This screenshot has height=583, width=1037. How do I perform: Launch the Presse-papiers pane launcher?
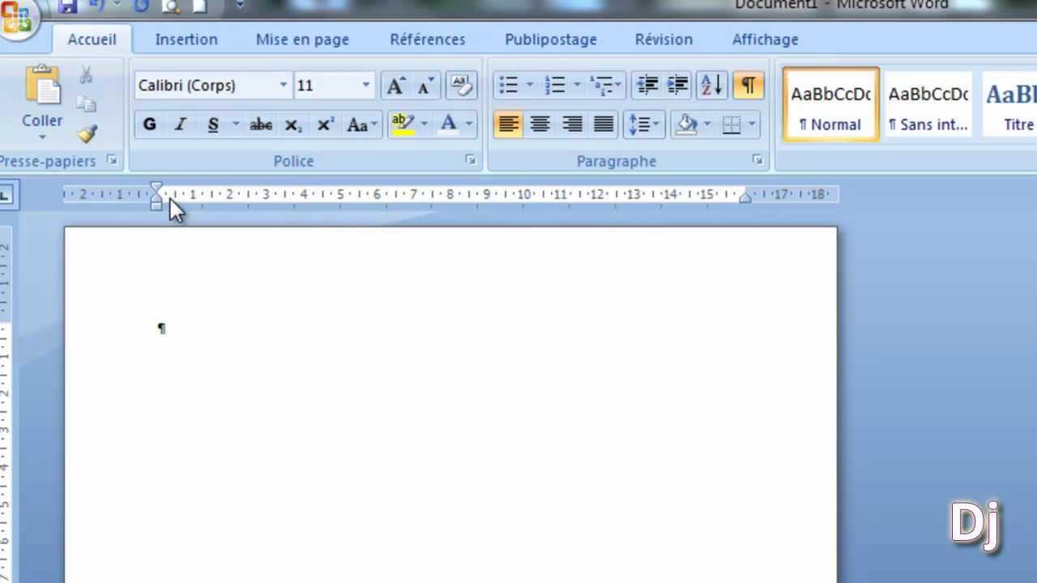[x=112, y=160]
